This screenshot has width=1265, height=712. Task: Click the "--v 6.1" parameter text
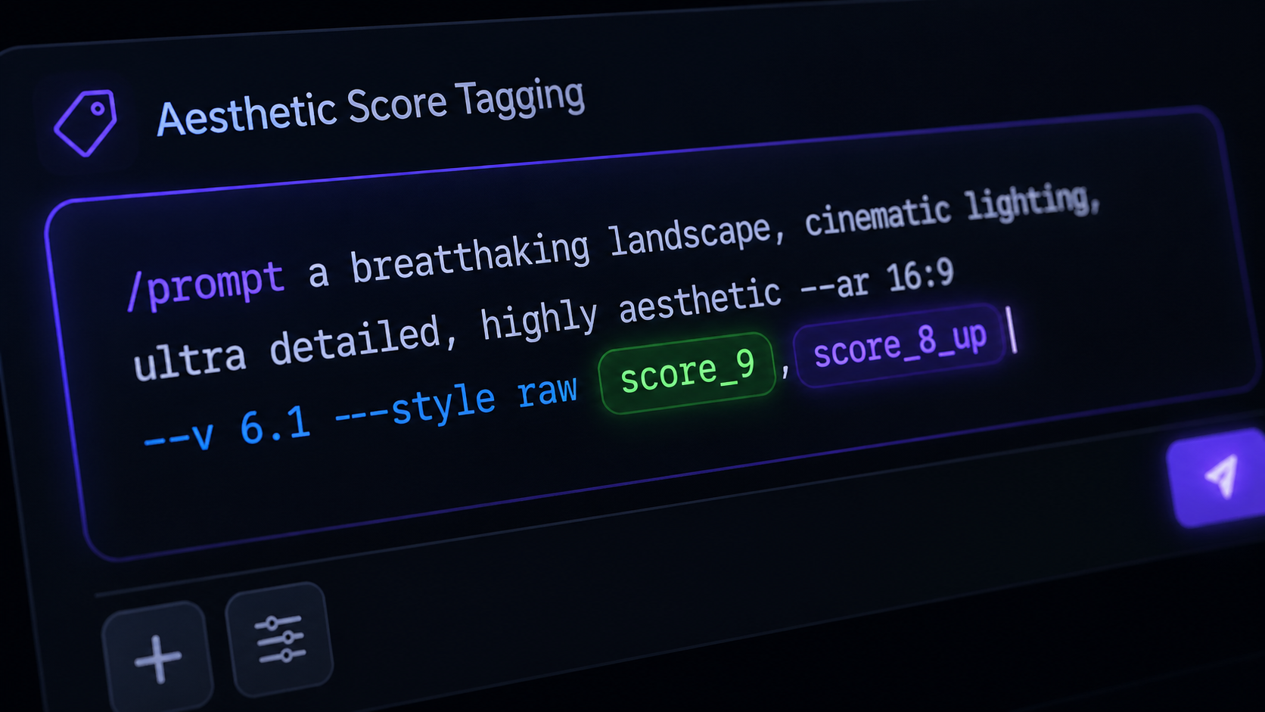pos(226,431)
